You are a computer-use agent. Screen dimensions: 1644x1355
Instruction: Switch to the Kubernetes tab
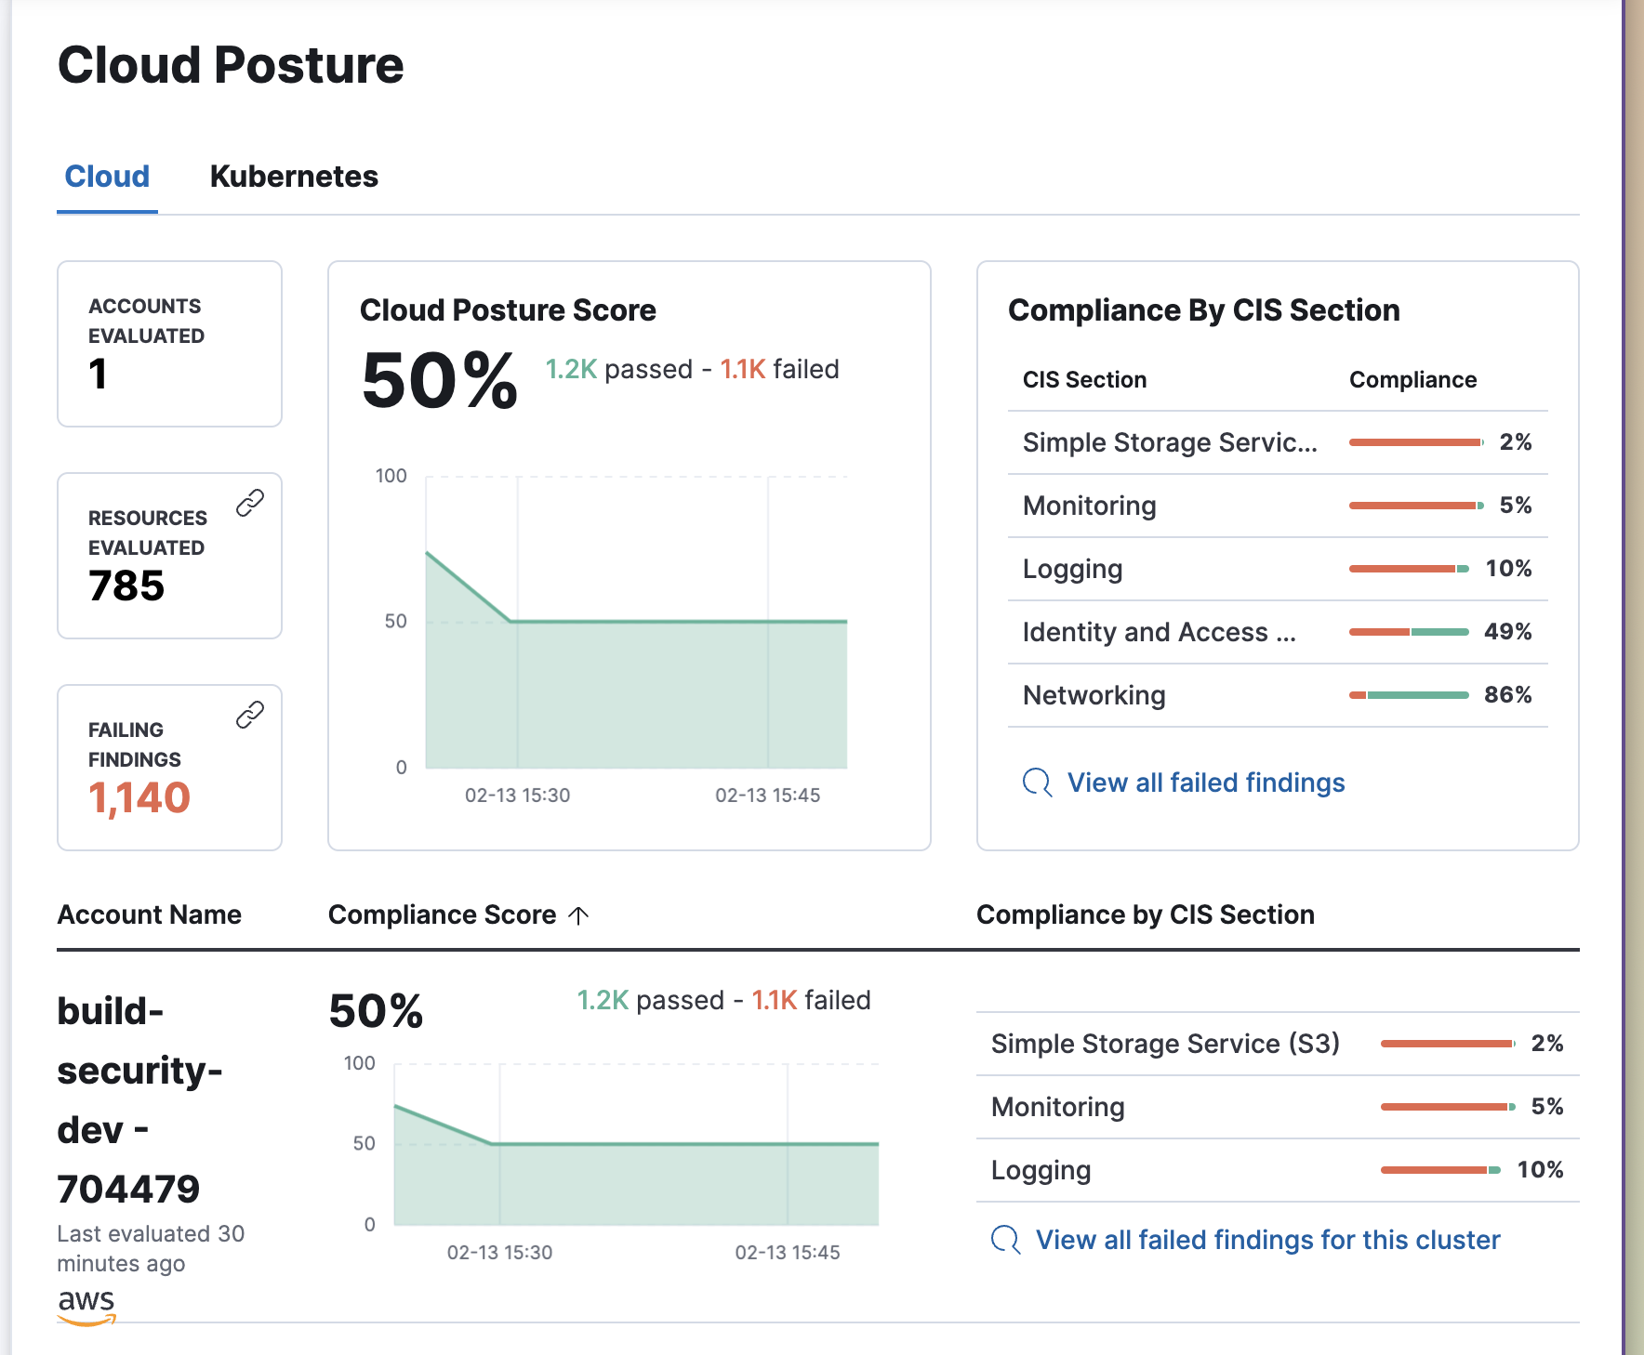(294, 176)
